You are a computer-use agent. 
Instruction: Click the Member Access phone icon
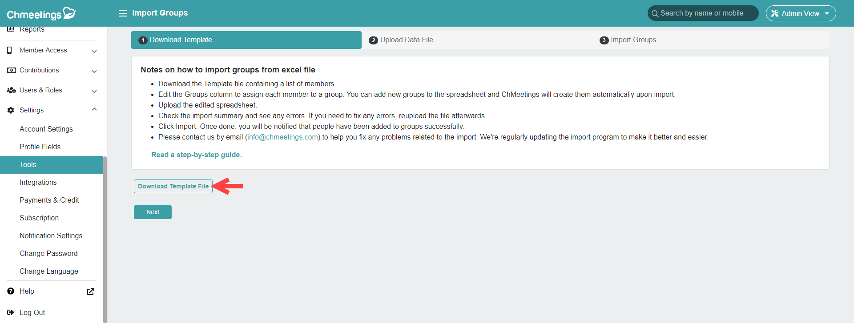click(x=9, y=50)
